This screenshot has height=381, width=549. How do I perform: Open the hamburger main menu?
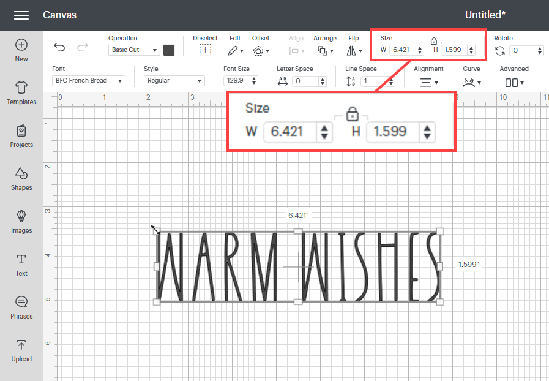point(21,15)
